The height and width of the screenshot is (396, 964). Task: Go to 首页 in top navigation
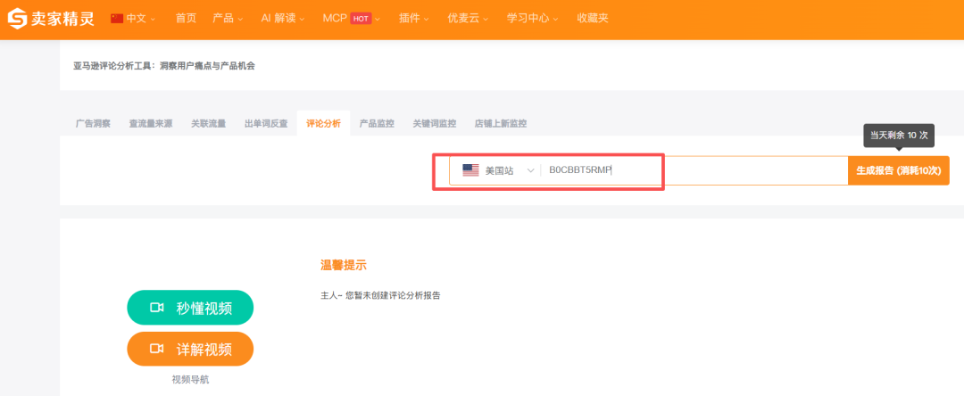(186, 19)
